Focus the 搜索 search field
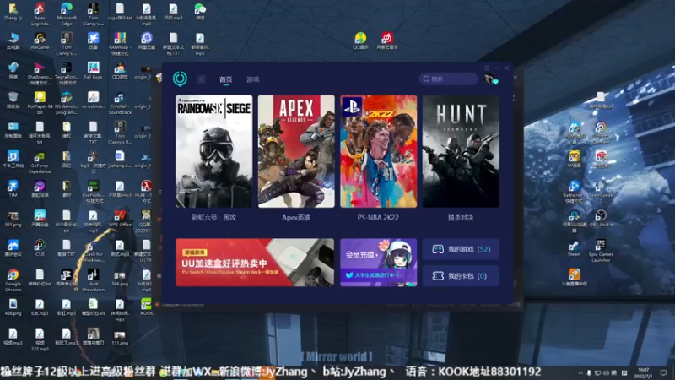The image size is (675, 380). 448,79
